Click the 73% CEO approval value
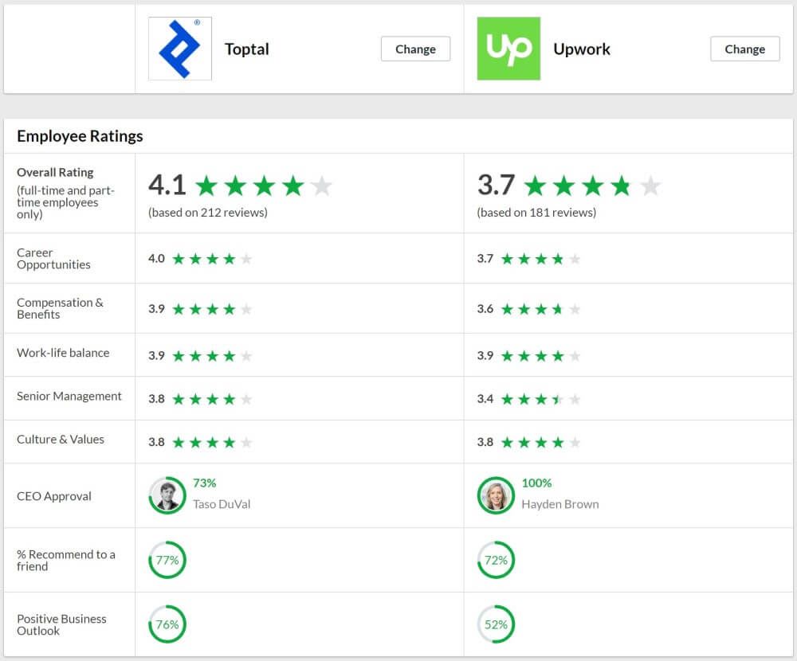The height and width of the screenshot is (661, 797). tap(204, 483)
